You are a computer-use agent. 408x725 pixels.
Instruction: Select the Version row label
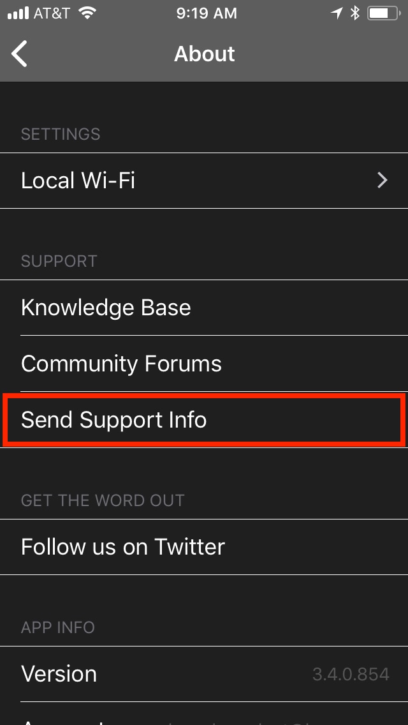point(59,674)
